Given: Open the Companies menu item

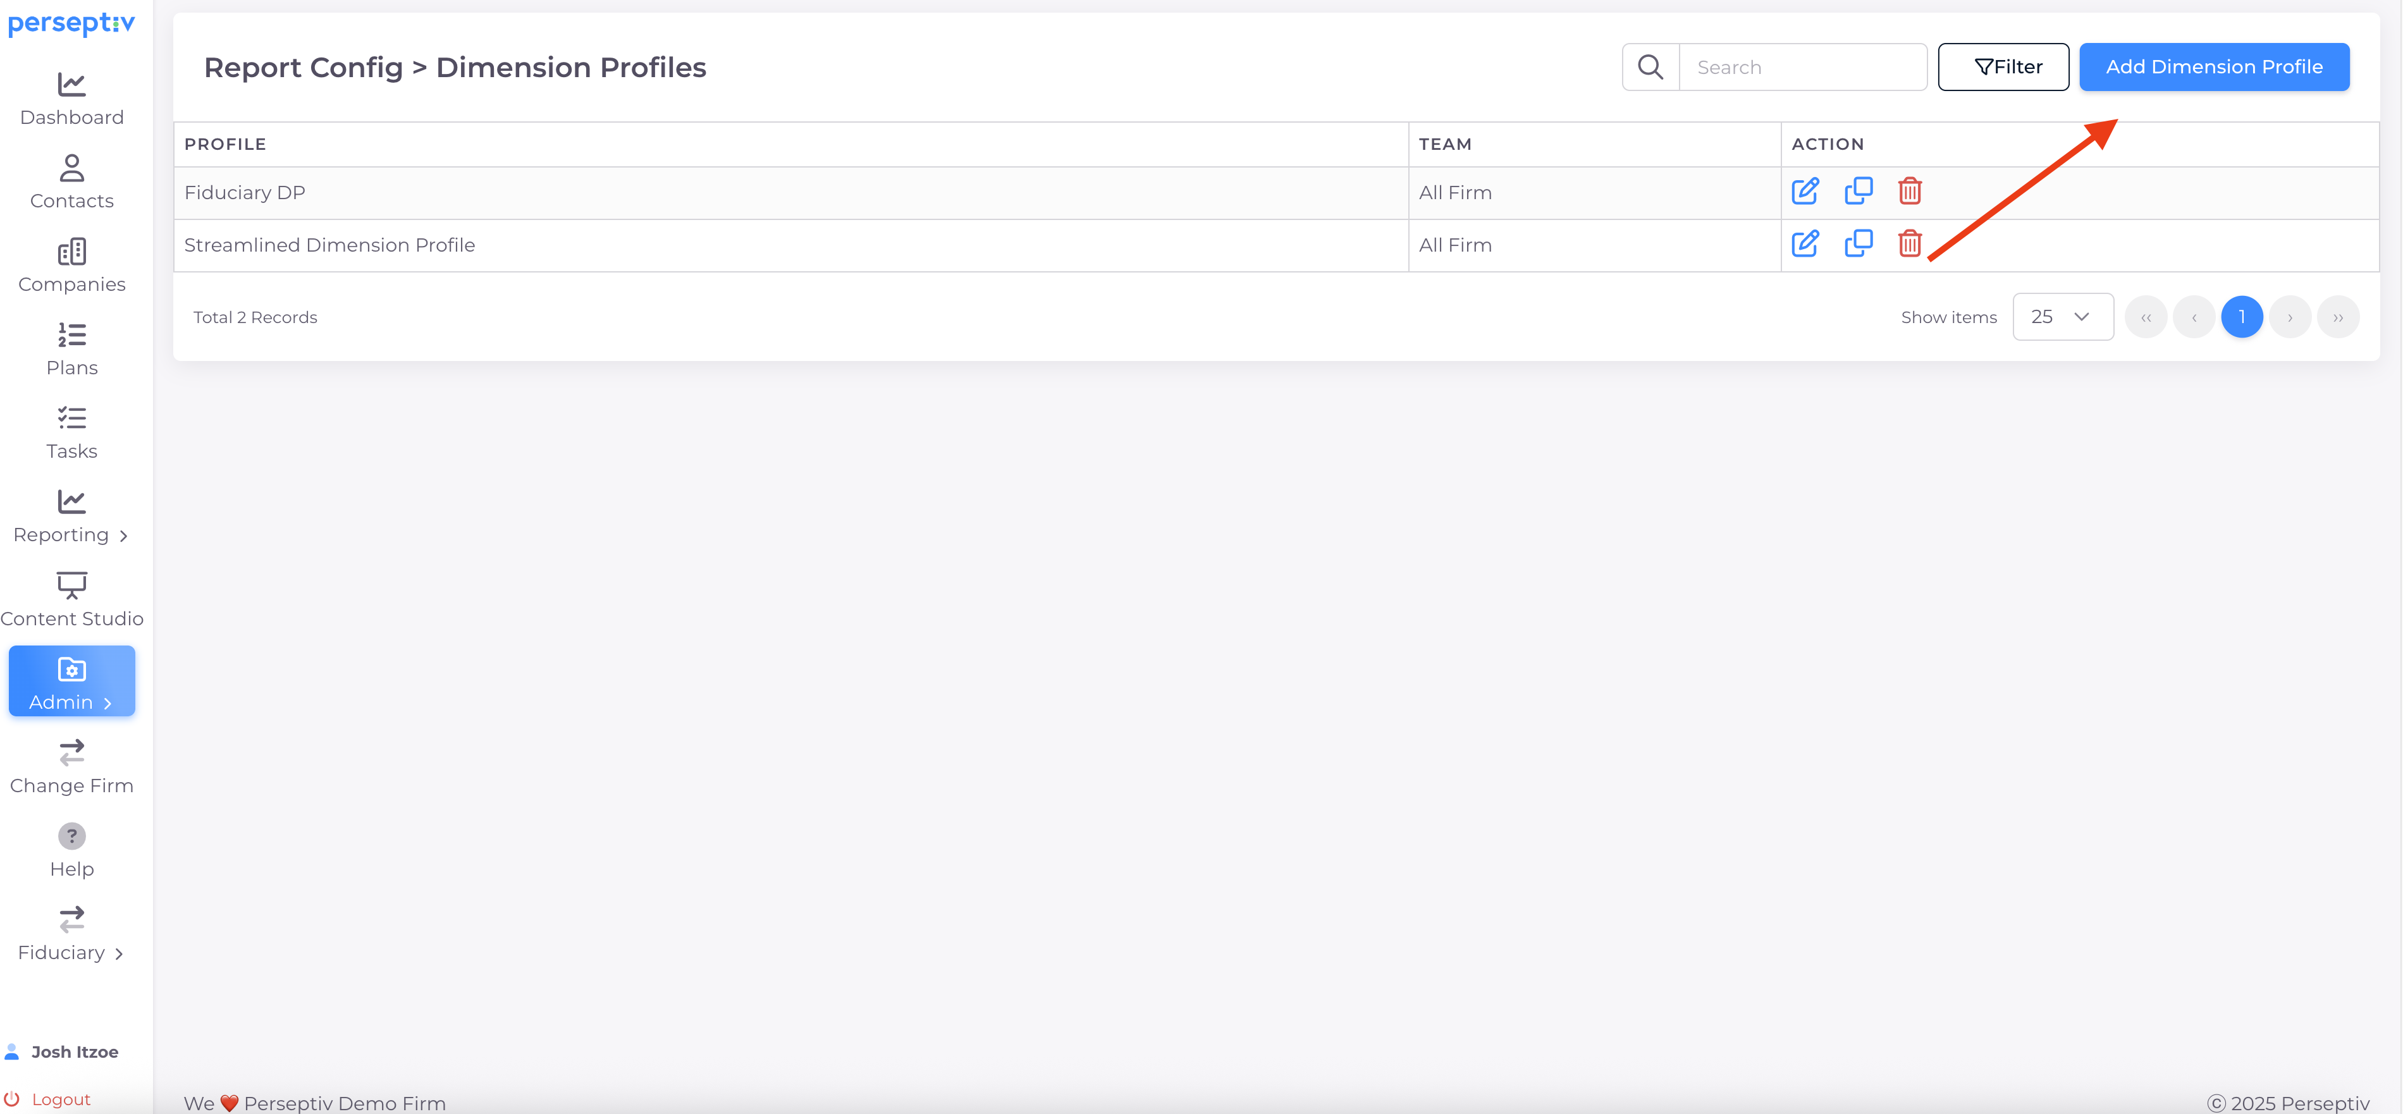Looking at the screenshot, I should coord(72,265).
